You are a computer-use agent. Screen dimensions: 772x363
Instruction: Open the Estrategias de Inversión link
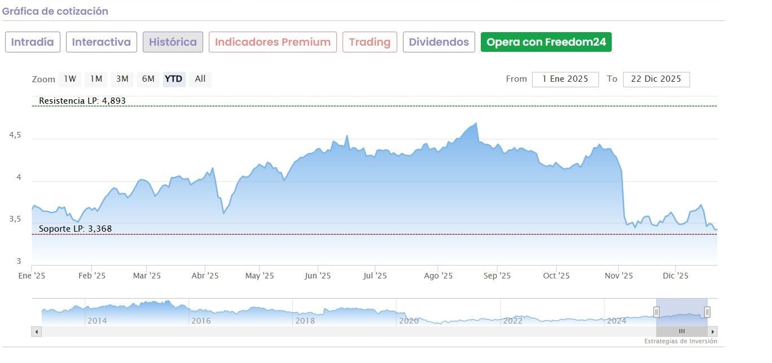point(681,341)
